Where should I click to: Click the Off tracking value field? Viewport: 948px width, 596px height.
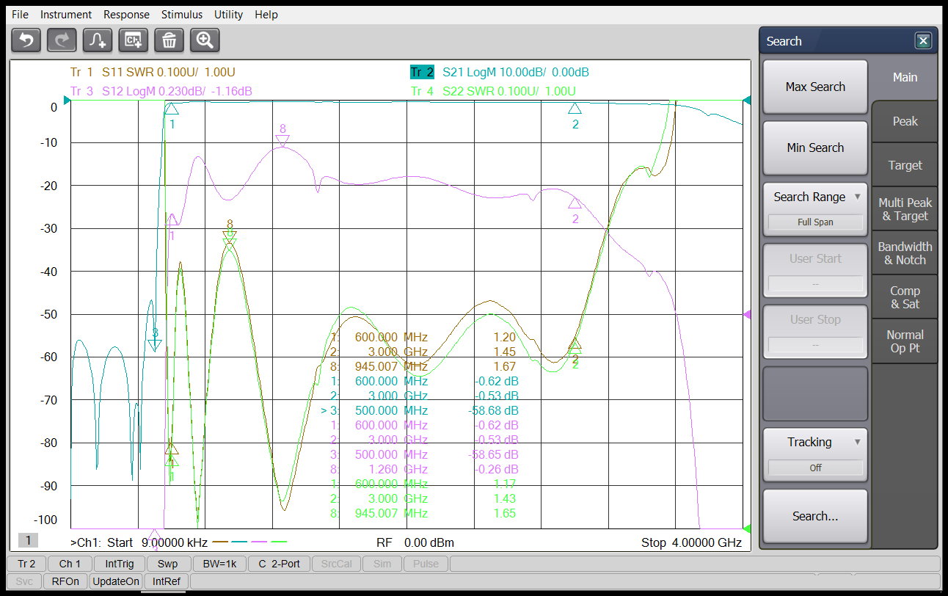coord(815,468)
